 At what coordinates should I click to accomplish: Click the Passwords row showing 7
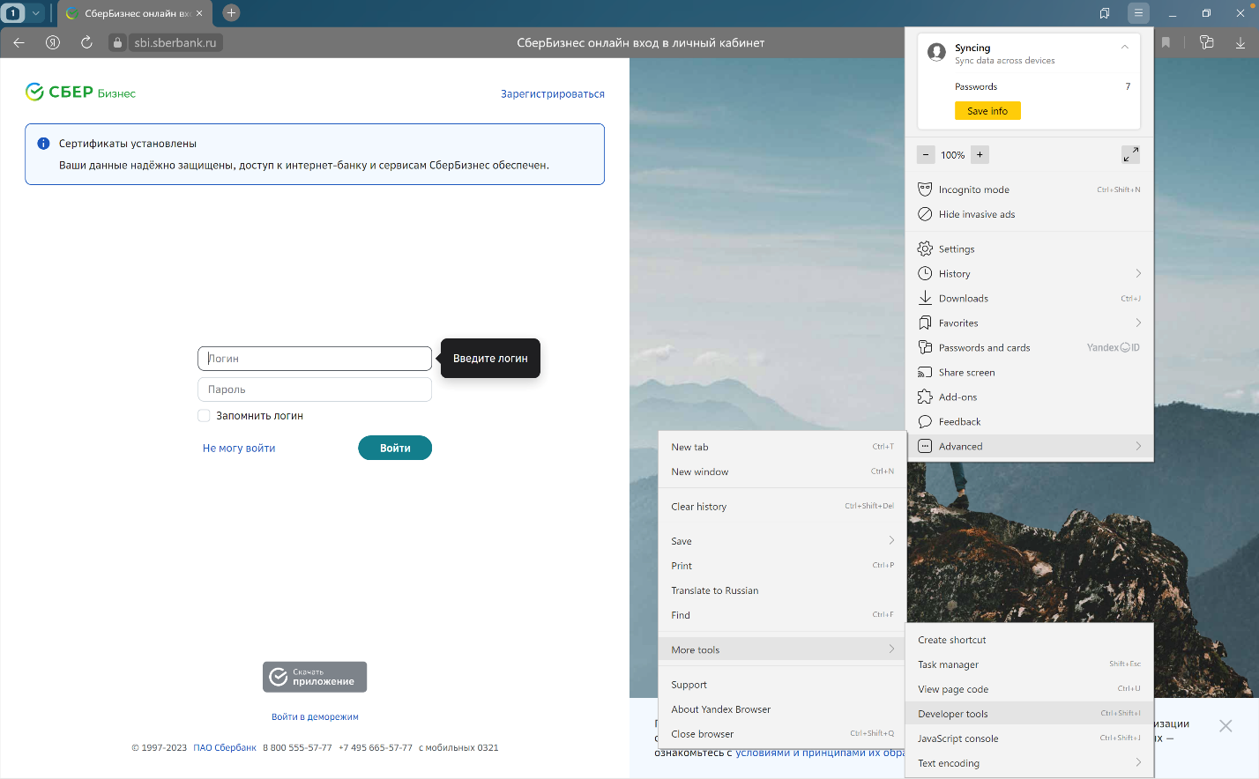(x=1042, y=86)
